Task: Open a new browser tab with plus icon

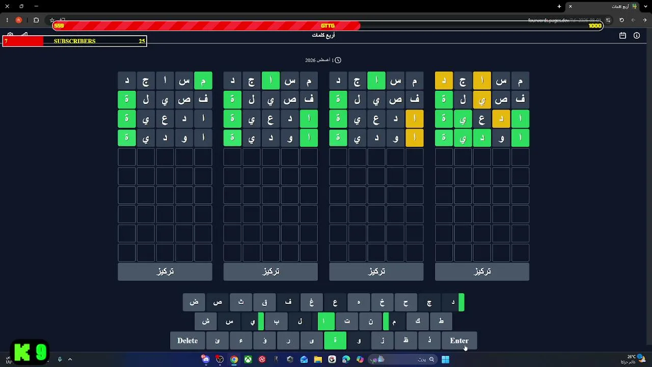Action: tap(559, 6)
